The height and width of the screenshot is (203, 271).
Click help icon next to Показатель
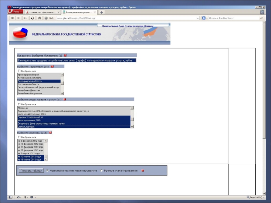click(65, 55)
